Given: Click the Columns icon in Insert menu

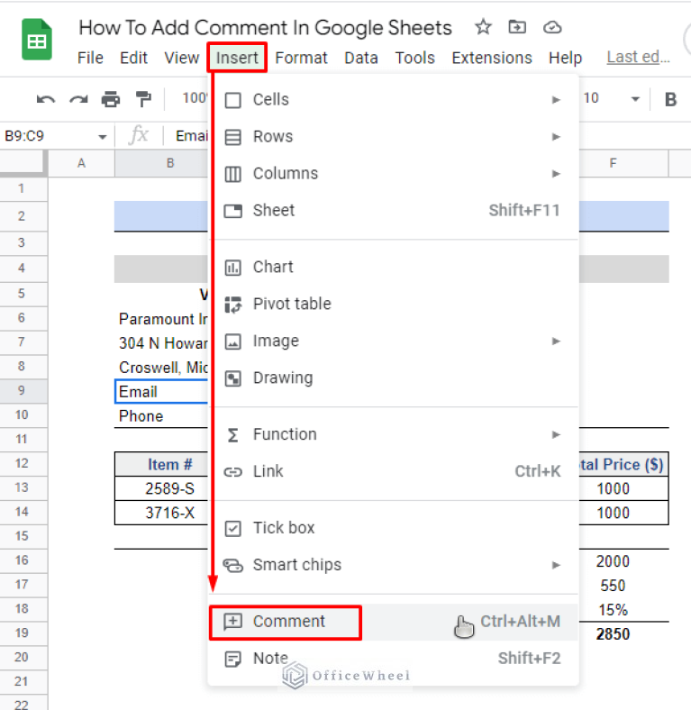Looking at the screenshot, I should click(233, 174).
